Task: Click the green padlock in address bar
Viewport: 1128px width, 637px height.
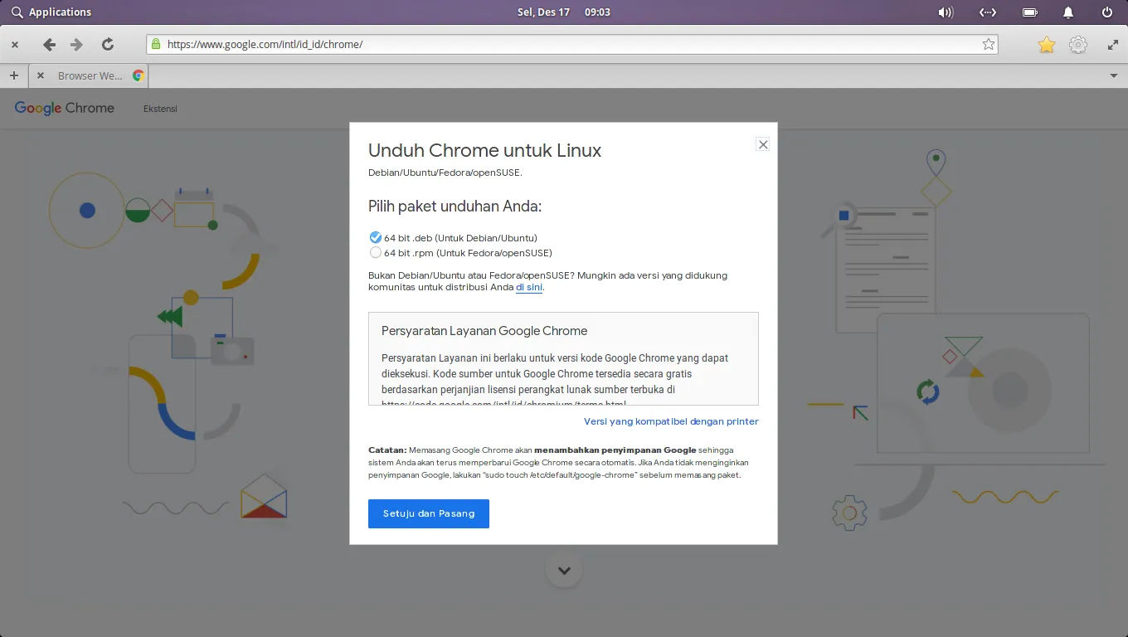Action: pyautogui.click(x=155, y=44)
